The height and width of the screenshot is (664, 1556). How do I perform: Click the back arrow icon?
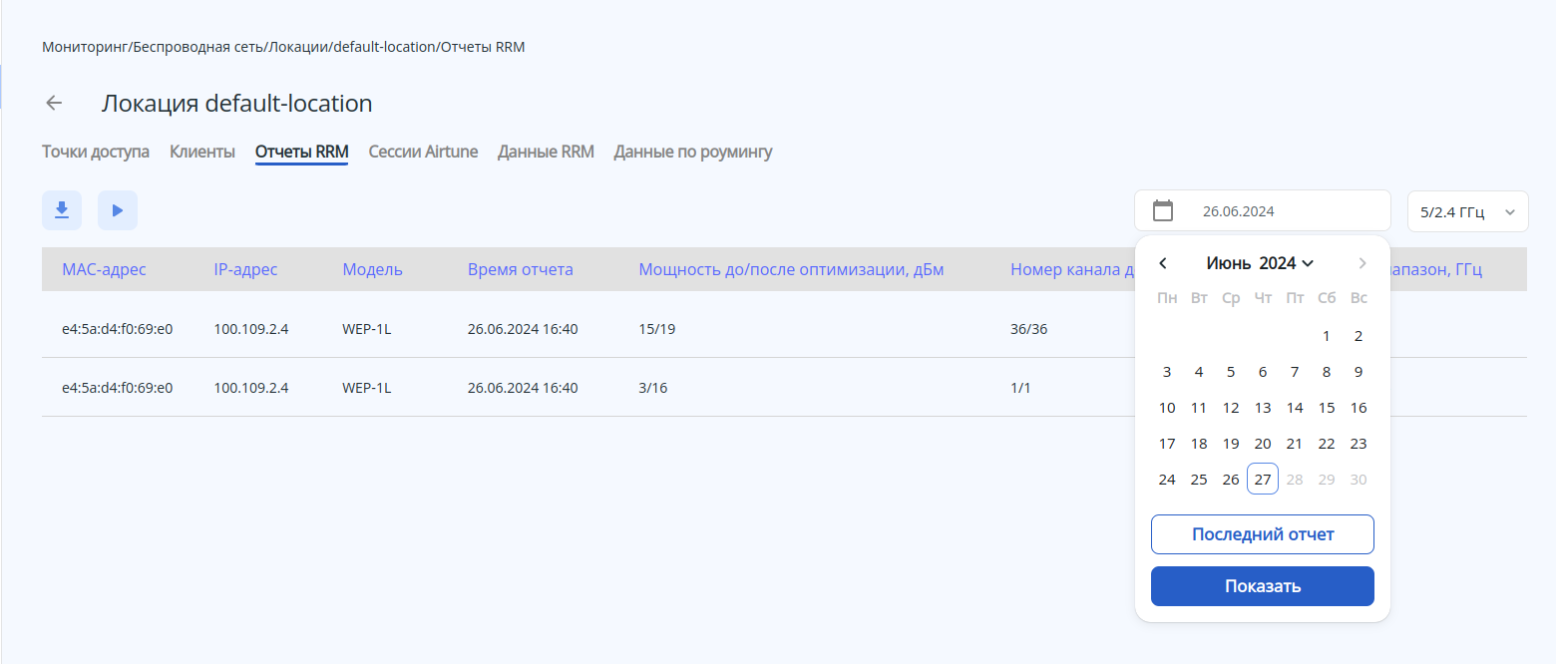(54, 103)
